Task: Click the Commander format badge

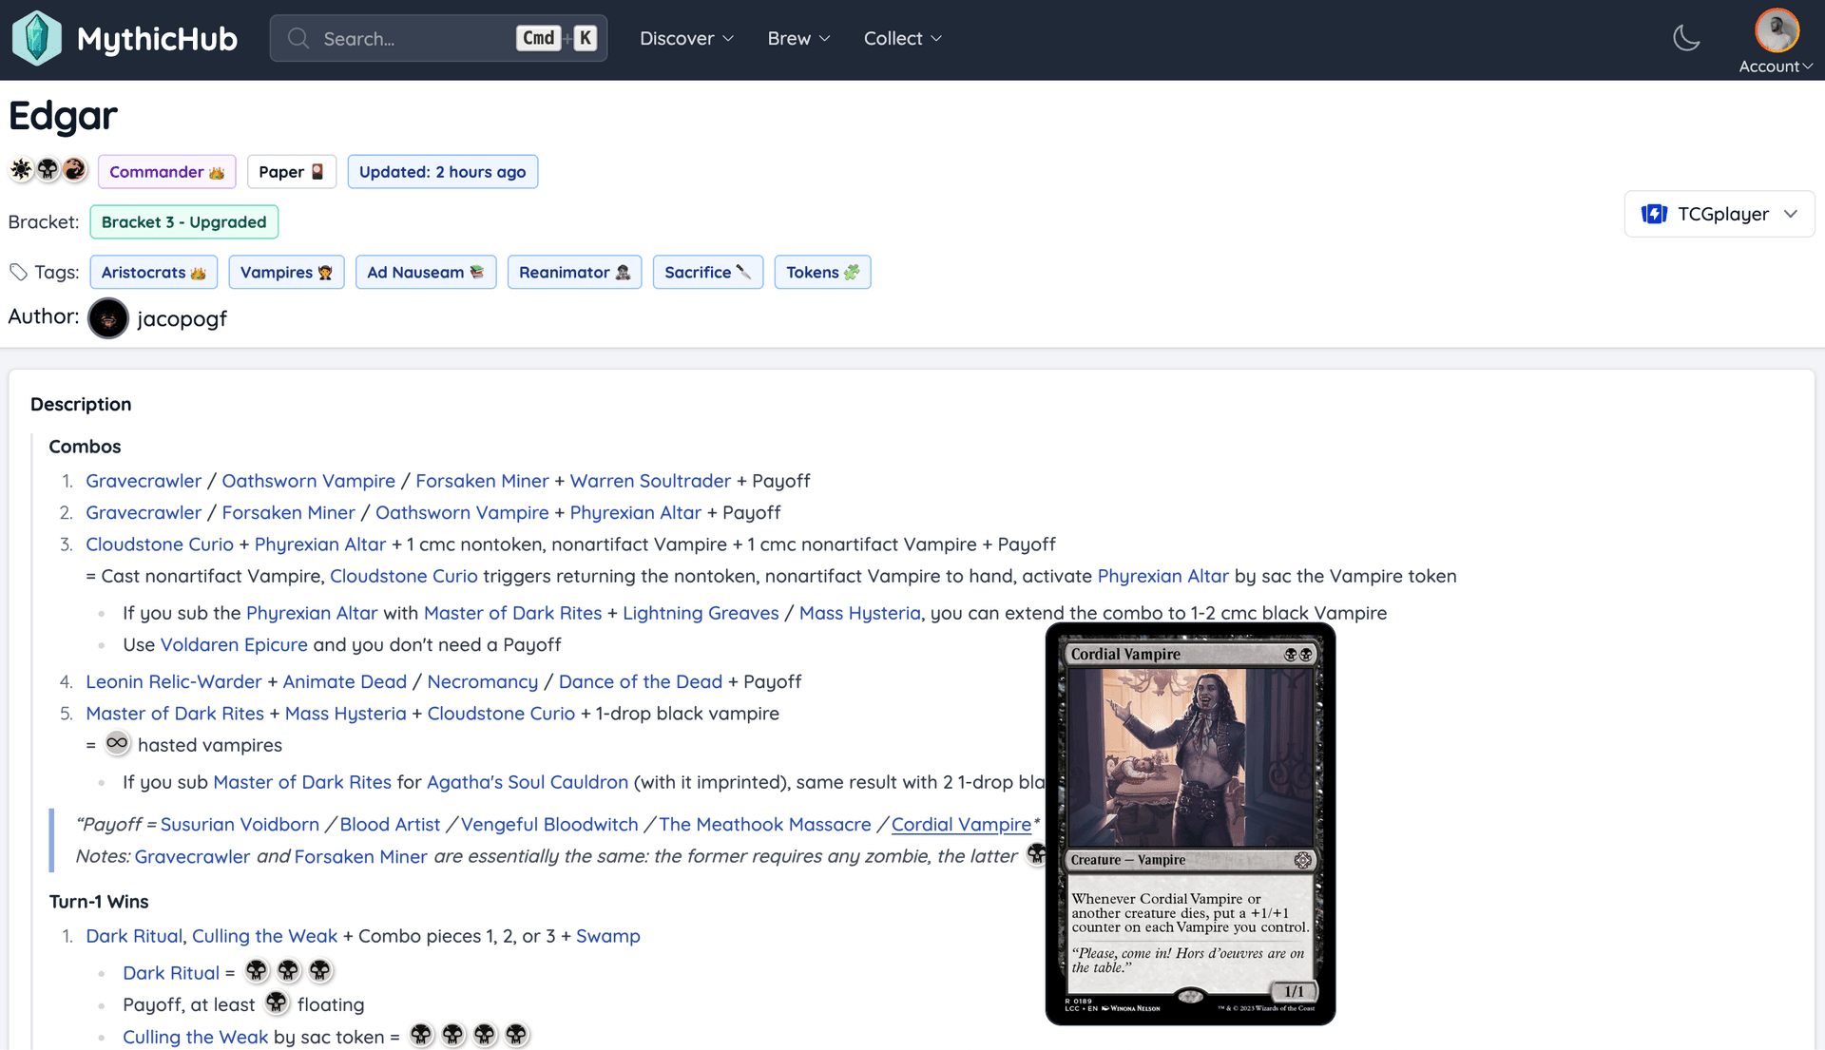Action: coord(166,172)
